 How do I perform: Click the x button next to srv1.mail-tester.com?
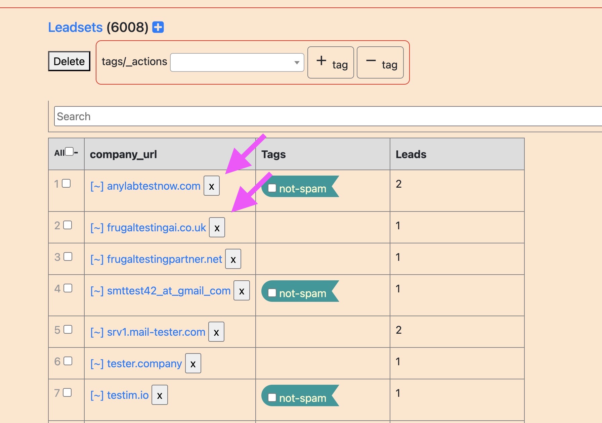click(x=216, y=332)
